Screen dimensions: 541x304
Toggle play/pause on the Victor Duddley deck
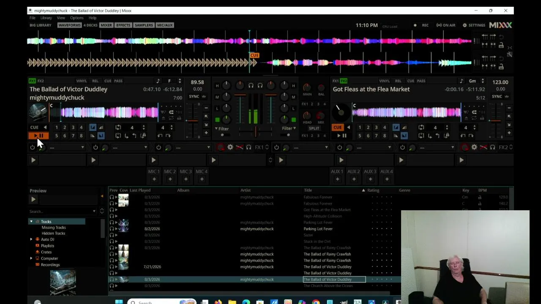[38, 136]
